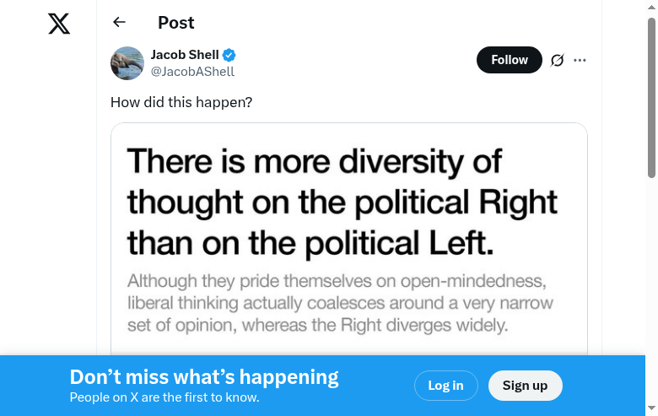This screenshot has width=658, height=416.
Task: Click the "How did this happen?" post text
Action: [181, 102]
